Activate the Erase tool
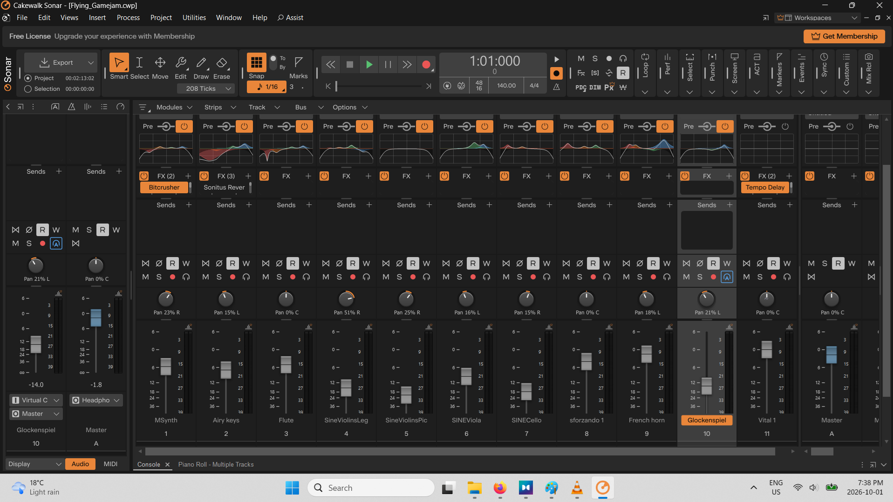The height and width of the screenshot is (502, 893). click(222, 63)
